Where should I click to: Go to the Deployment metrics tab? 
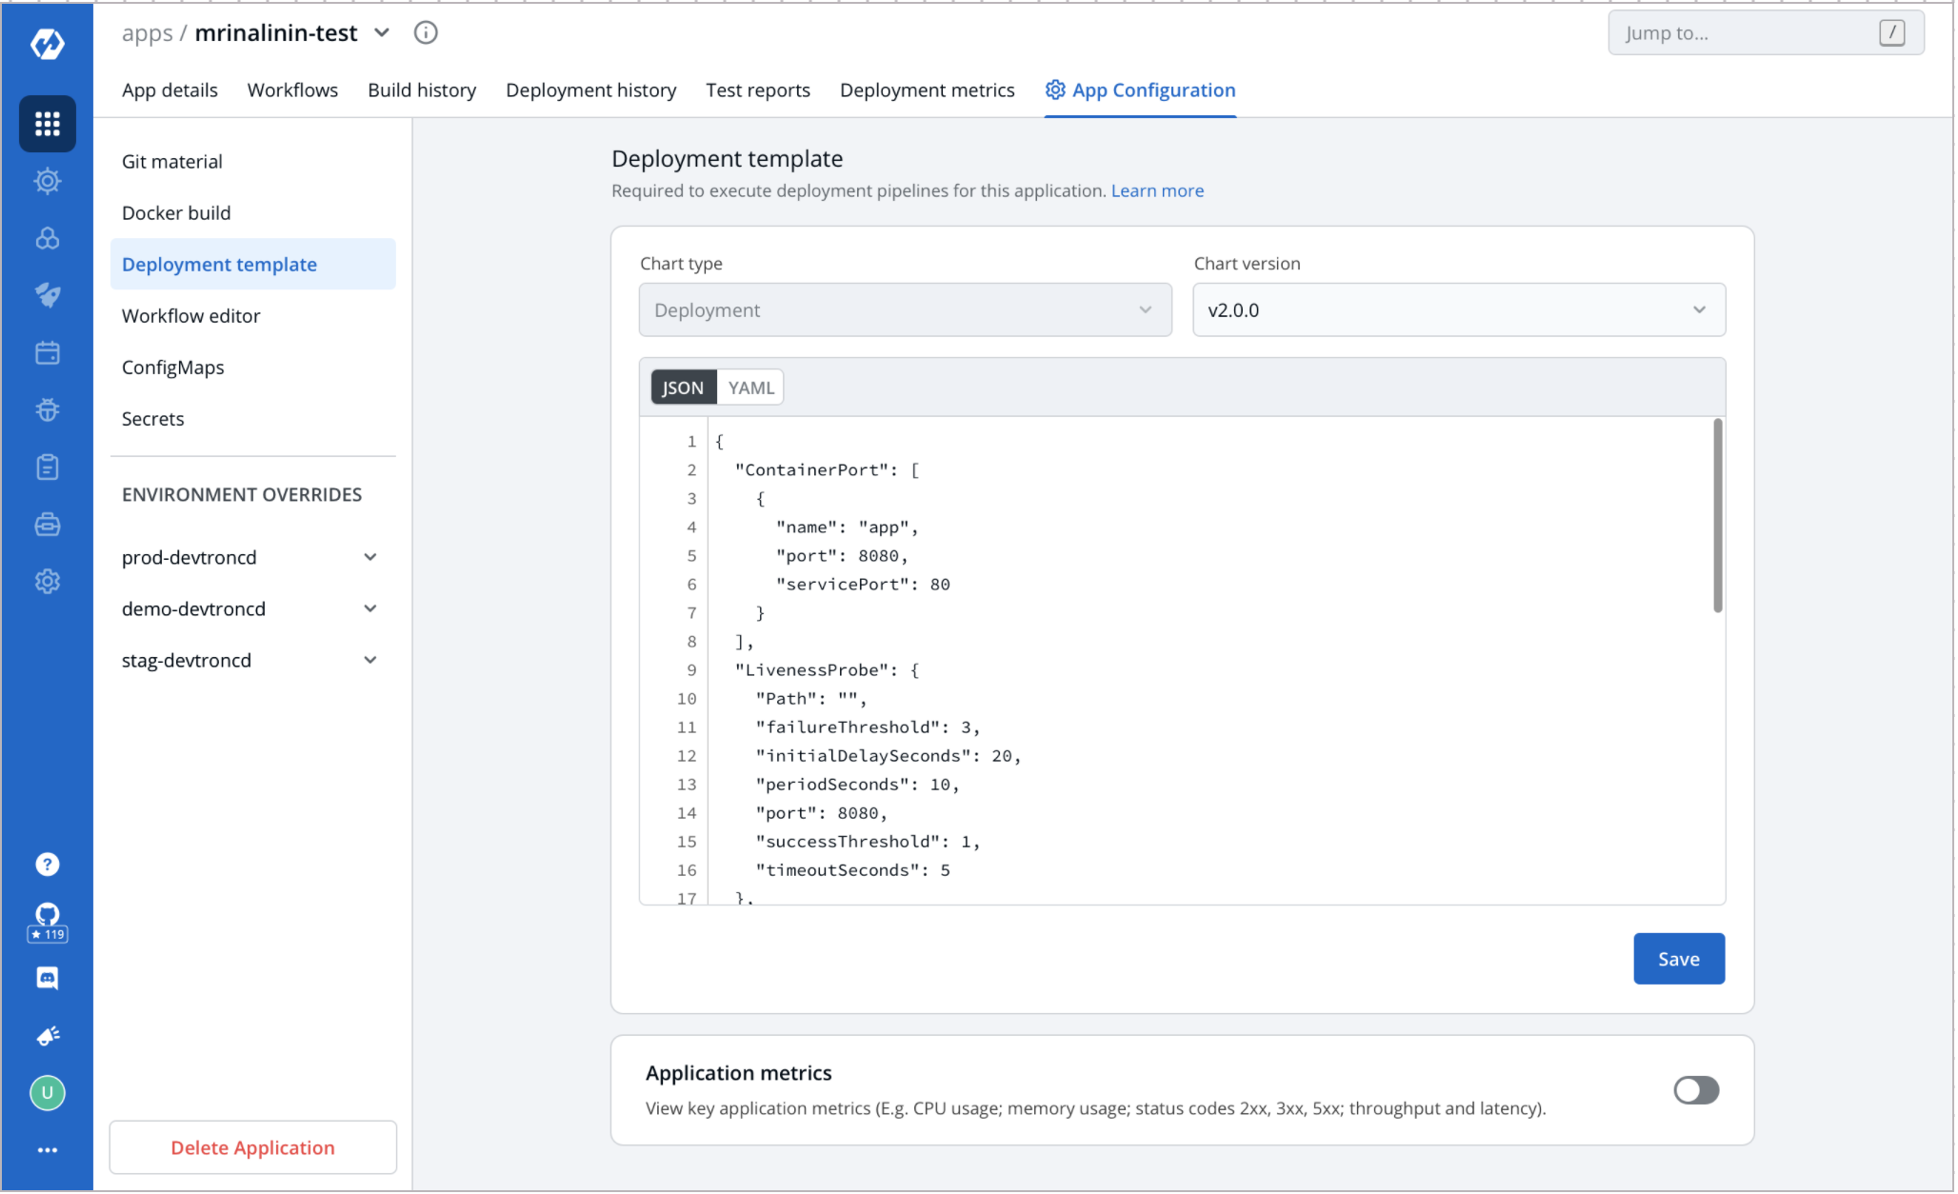pyautogui.click(x=926, y=90)
